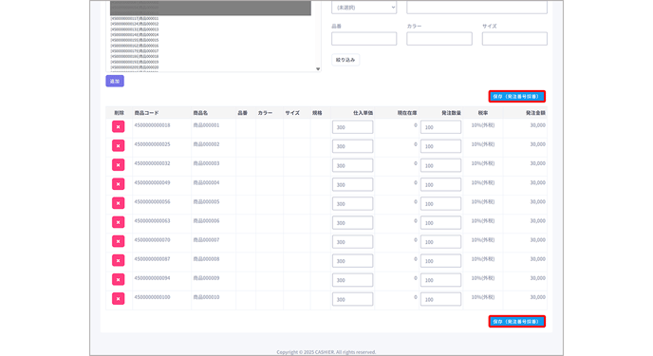653x356 pixels.
Task: Click the 商品コード column header
Action: (x=146, y=113)
